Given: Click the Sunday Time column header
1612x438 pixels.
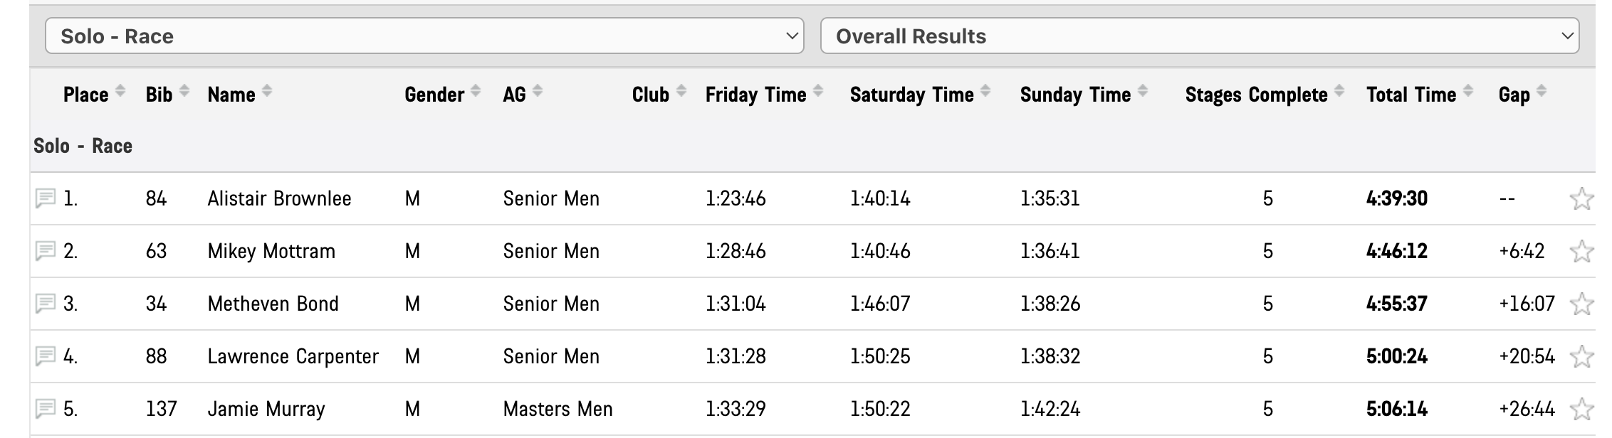Looking at the screenshot, I should [1075, 95].
